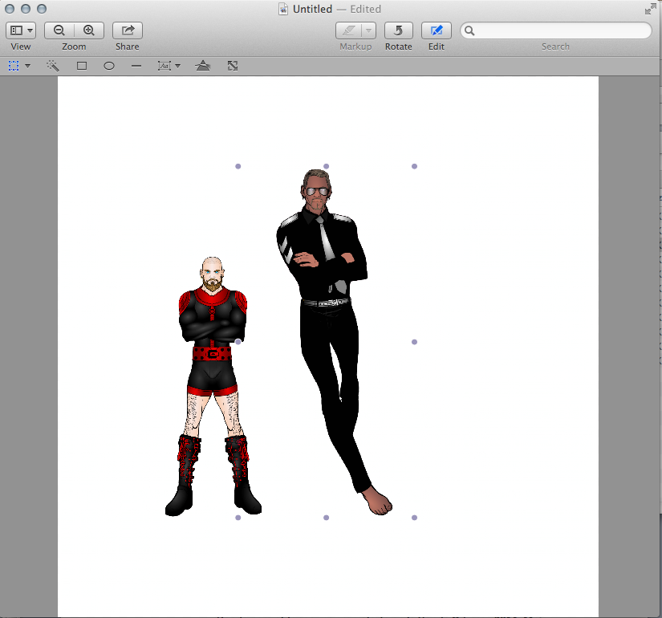Open the View dropdown menu
The image size is (662, 618).
21,30
